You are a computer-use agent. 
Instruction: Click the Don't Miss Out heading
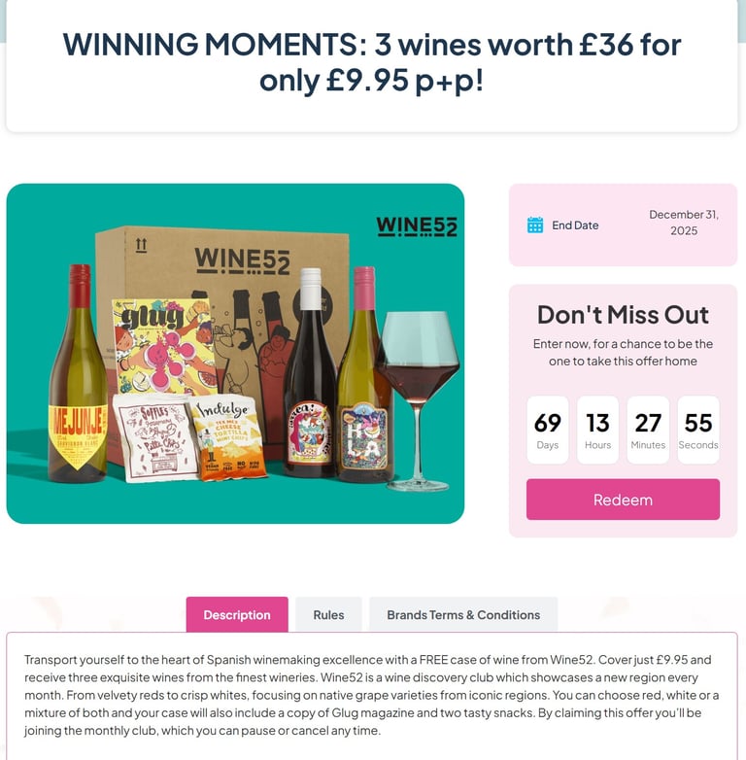pyautogui.click(x=623, y=315)
